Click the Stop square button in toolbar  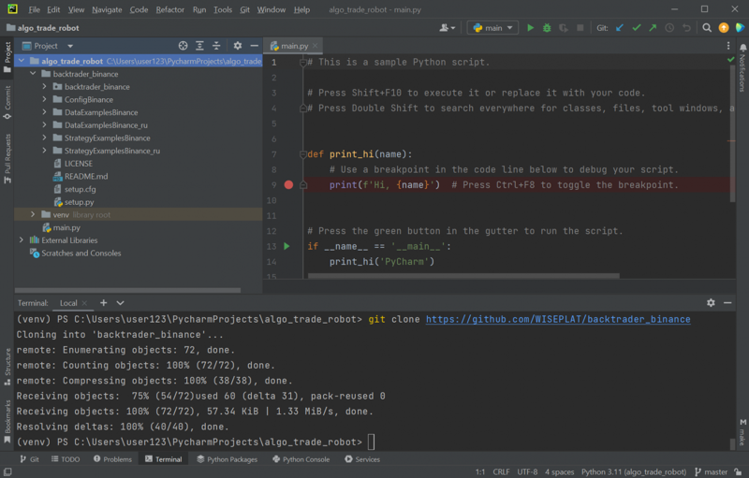coord(580,28)
